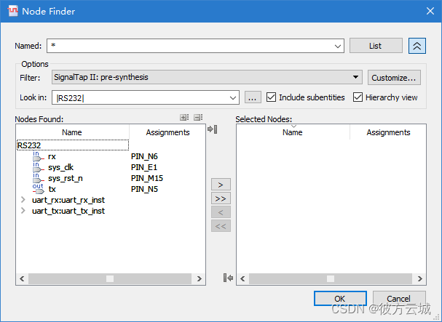Click PIN_N5 assignment cell
This screenshot has height=322, width=442.
tap(144, 189)
